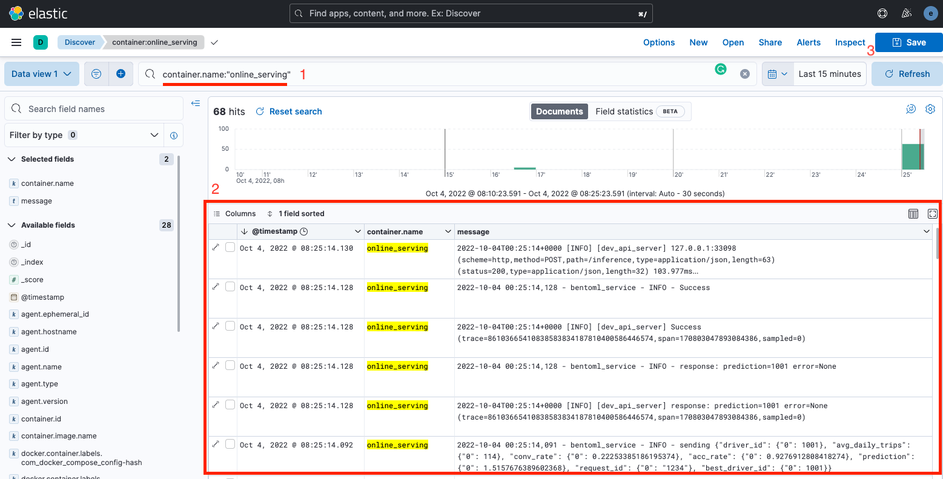
Task: Open the saved filter set menu icon
Action: click(x=96, y=74)
